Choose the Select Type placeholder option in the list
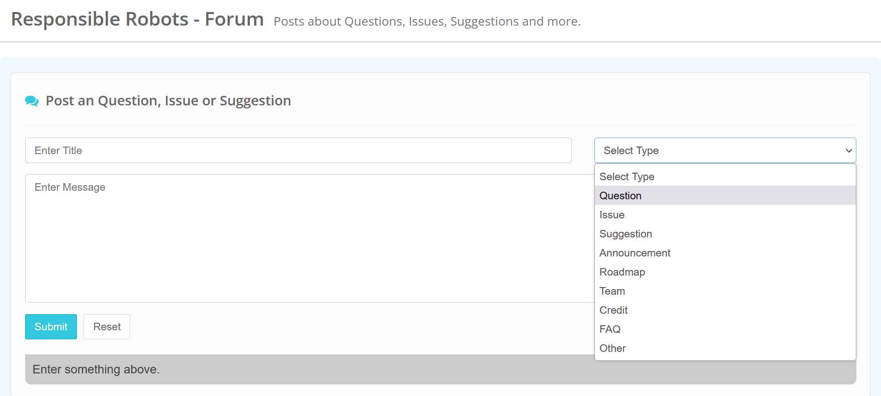The image size is (881, 396). (627, 177)
